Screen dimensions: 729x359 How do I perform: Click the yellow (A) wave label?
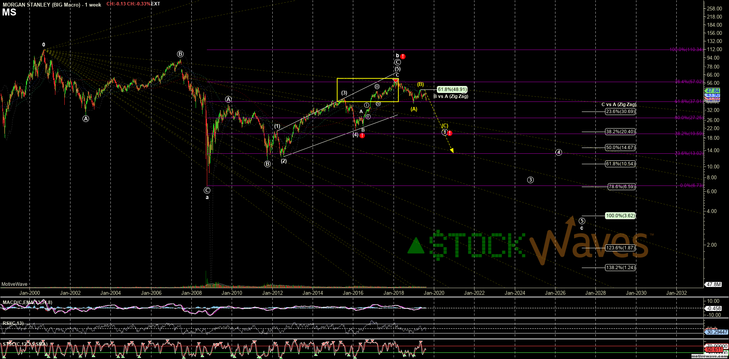(414, 109)
